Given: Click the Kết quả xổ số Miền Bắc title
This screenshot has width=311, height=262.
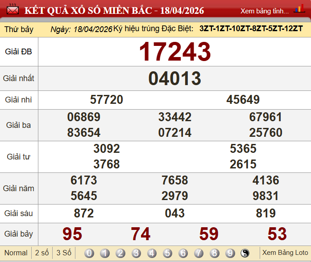Looking at the screenshot, I should [x=114, y=10].
